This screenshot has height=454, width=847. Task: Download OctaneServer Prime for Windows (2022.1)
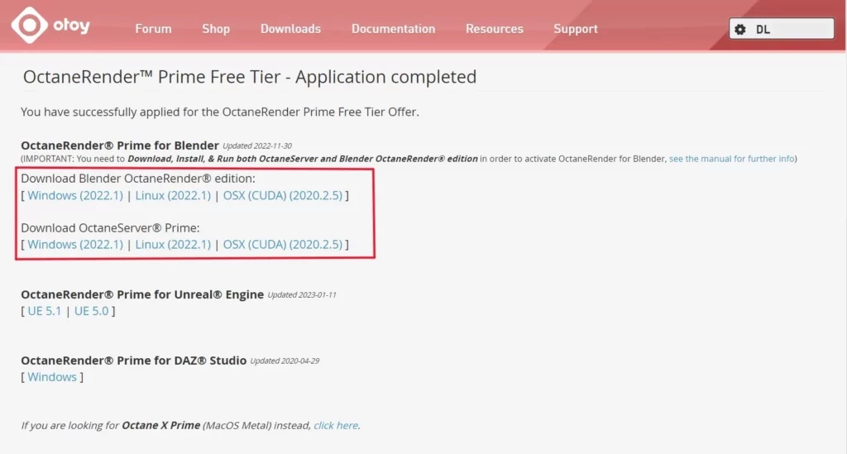[x=75, y=245]
